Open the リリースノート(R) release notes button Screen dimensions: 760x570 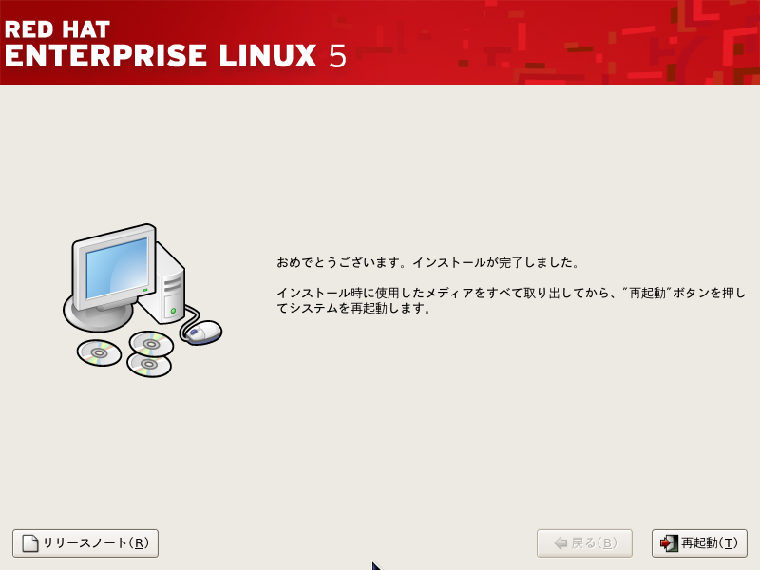point(85,542)
